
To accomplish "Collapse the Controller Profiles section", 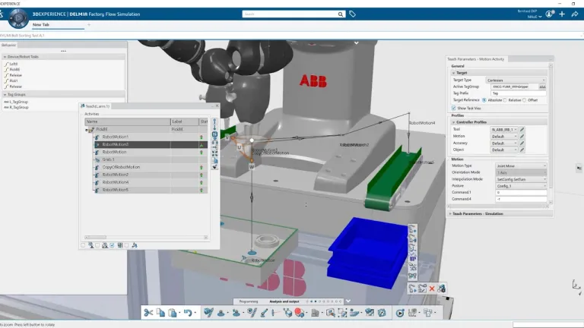I will click(454, 122).
